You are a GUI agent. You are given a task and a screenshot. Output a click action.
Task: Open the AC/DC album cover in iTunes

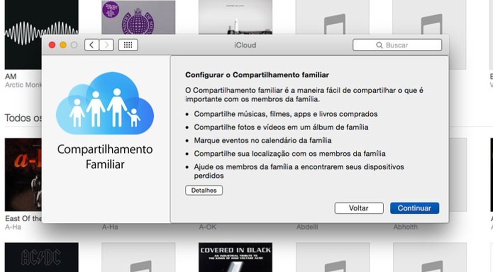[x=42, y=257]
